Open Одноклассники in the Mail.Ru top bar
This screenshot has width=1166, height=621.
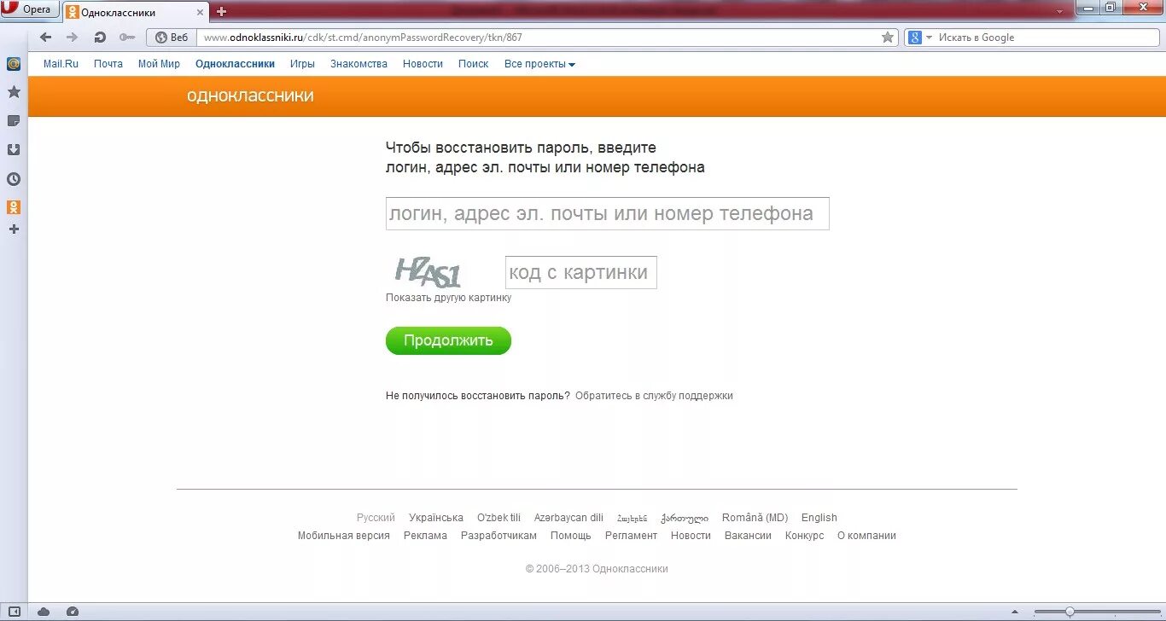coord(235,64)
